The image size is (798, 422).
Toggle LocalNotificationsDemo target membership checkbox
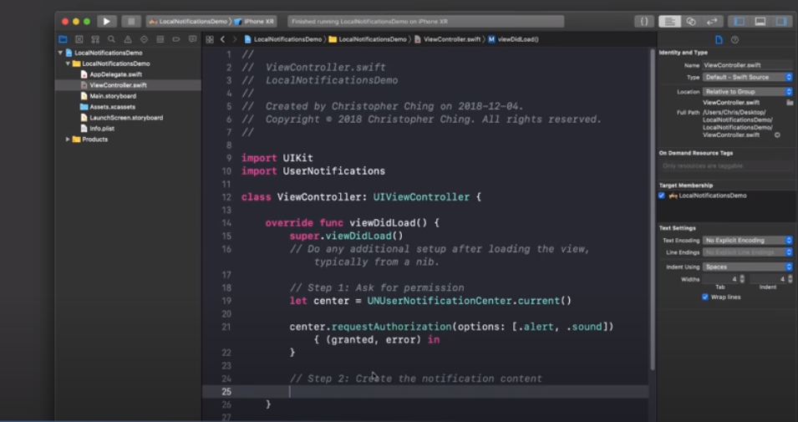click(x=662, y=196)
